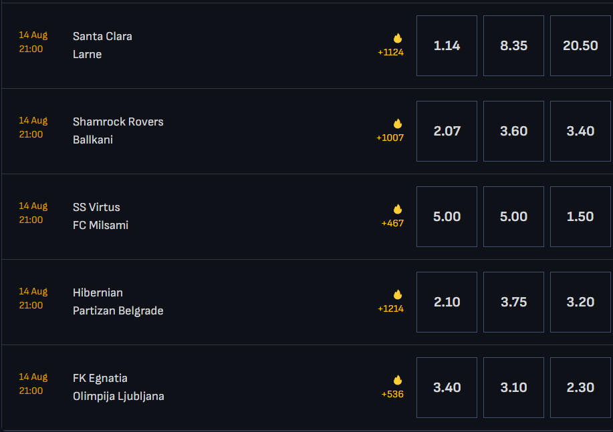The image size is (613, 432).
Task: Open the Shamrock Rovers vs Ballkani match
Action: 118,131
